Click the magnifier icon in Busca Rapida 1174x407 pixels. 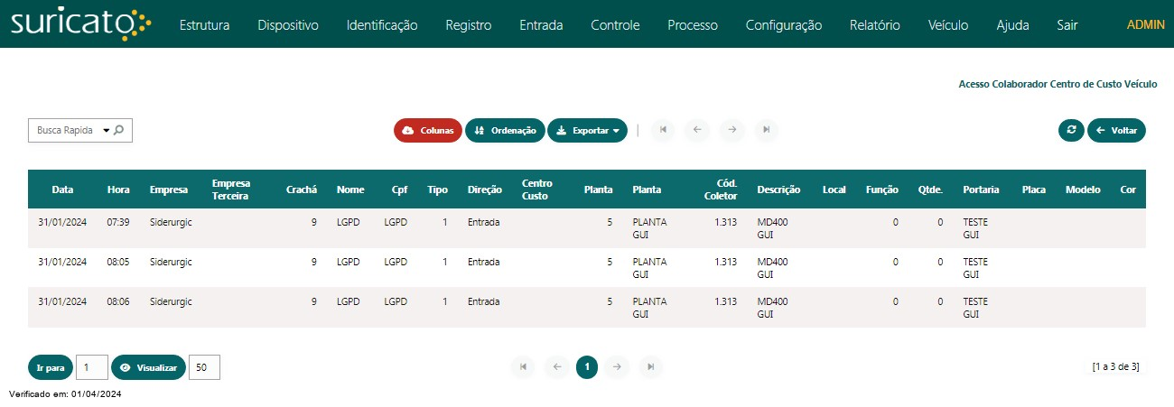[x=118, y=130]
